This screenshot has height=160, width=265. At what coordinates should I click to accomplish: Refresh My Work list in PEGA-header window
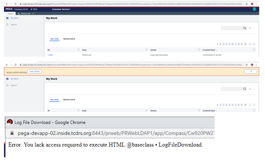pos(250,28)
